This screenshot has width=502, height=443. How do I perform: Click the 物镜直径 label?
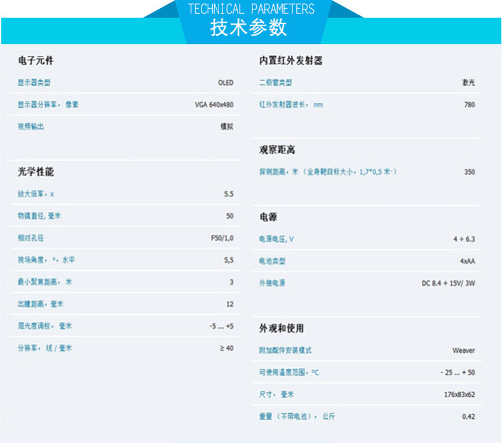(x=39, y=216)
